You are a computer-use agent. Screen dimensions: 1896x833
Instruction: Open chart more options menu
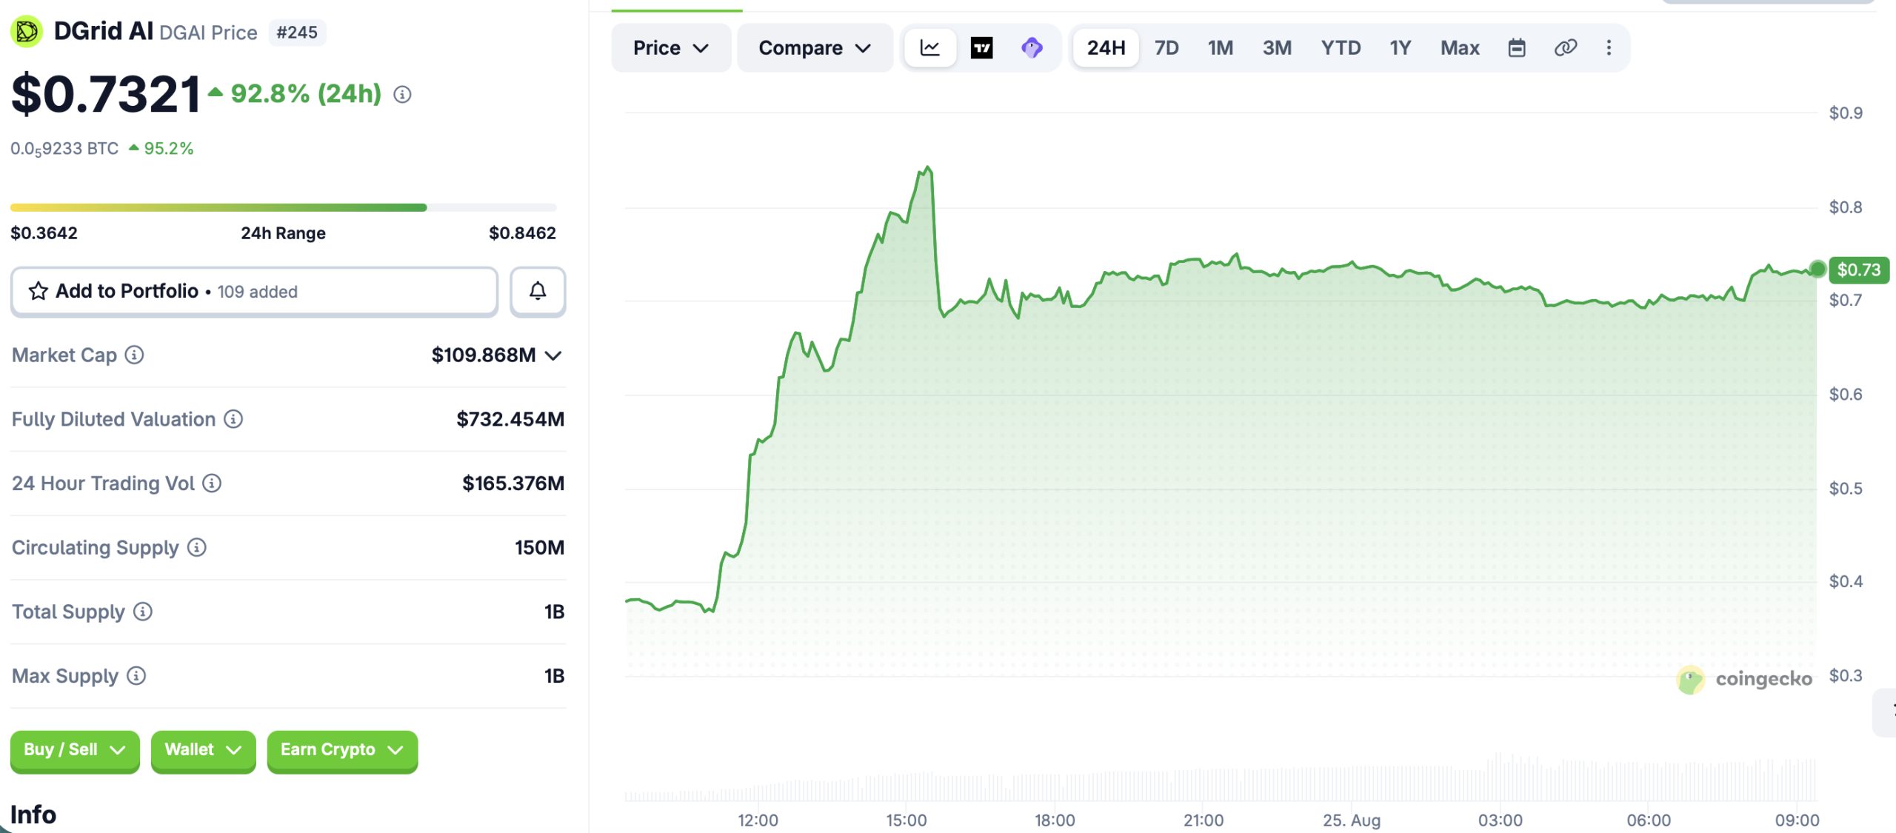pos(1609,48)
